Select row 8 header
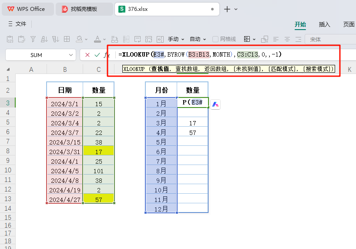Image resolution: width=356 pixels, height=249 pixels. (8, 151)
